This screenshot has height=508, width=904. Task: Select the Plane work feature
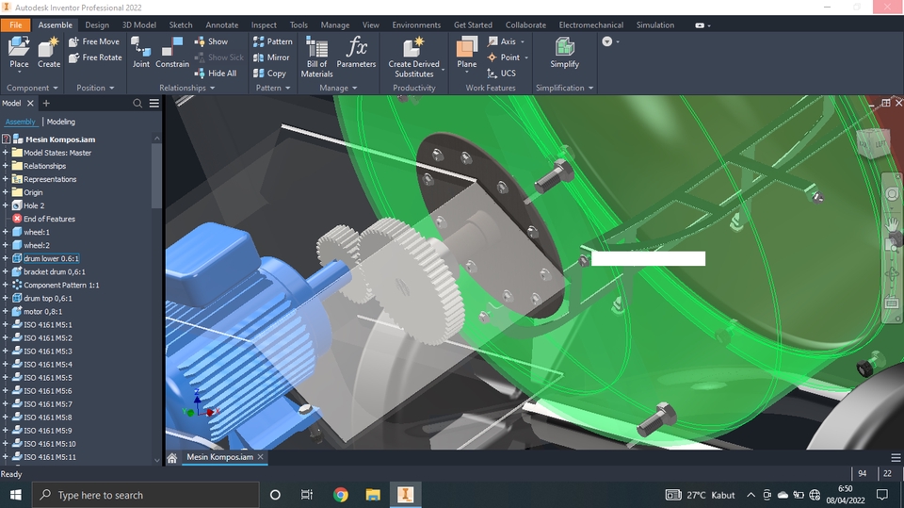click(466, 53)
